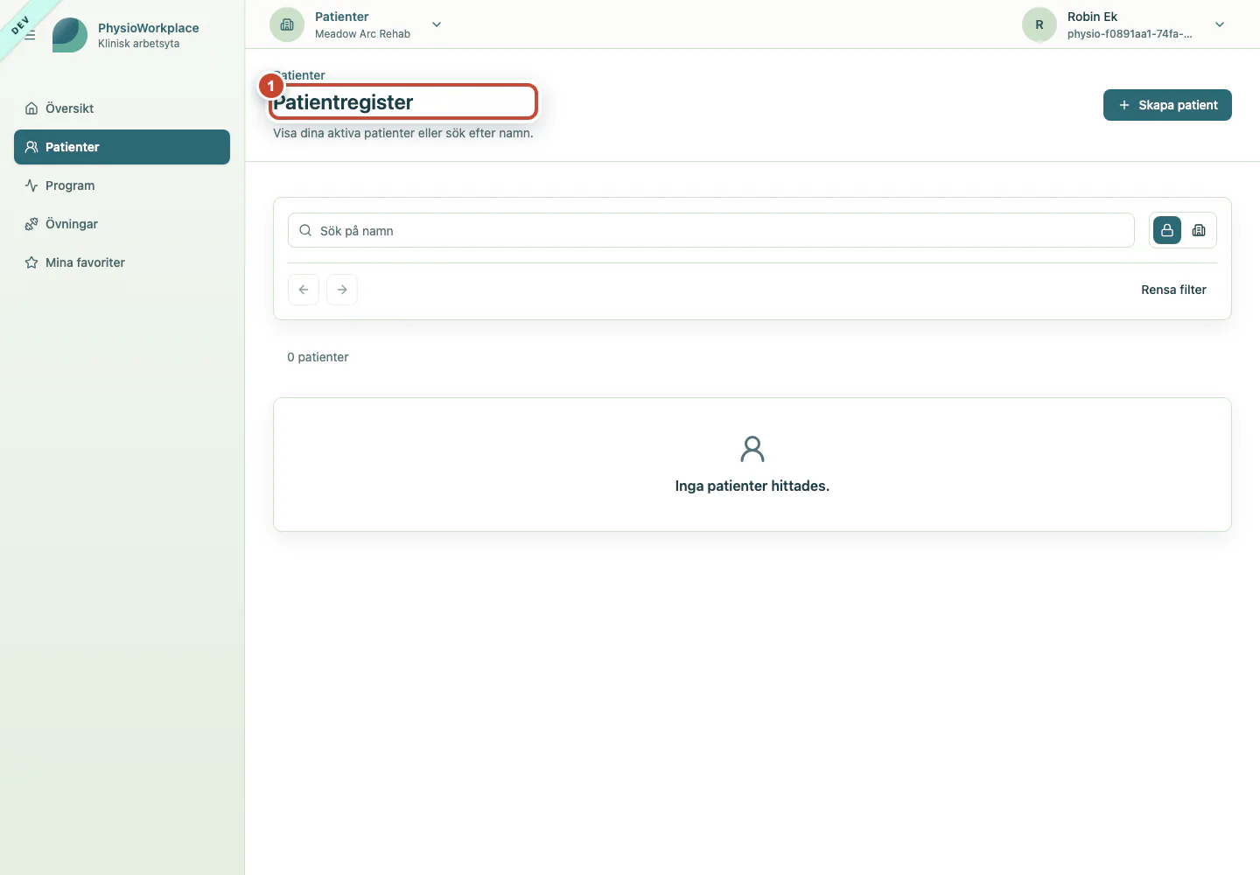
Task: Open Mina favoriter in the sidebar
Action: coord(122,262)
